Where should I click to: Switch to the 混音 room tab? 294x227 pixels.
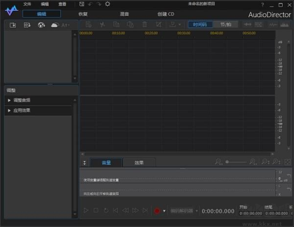click(124, 14)
